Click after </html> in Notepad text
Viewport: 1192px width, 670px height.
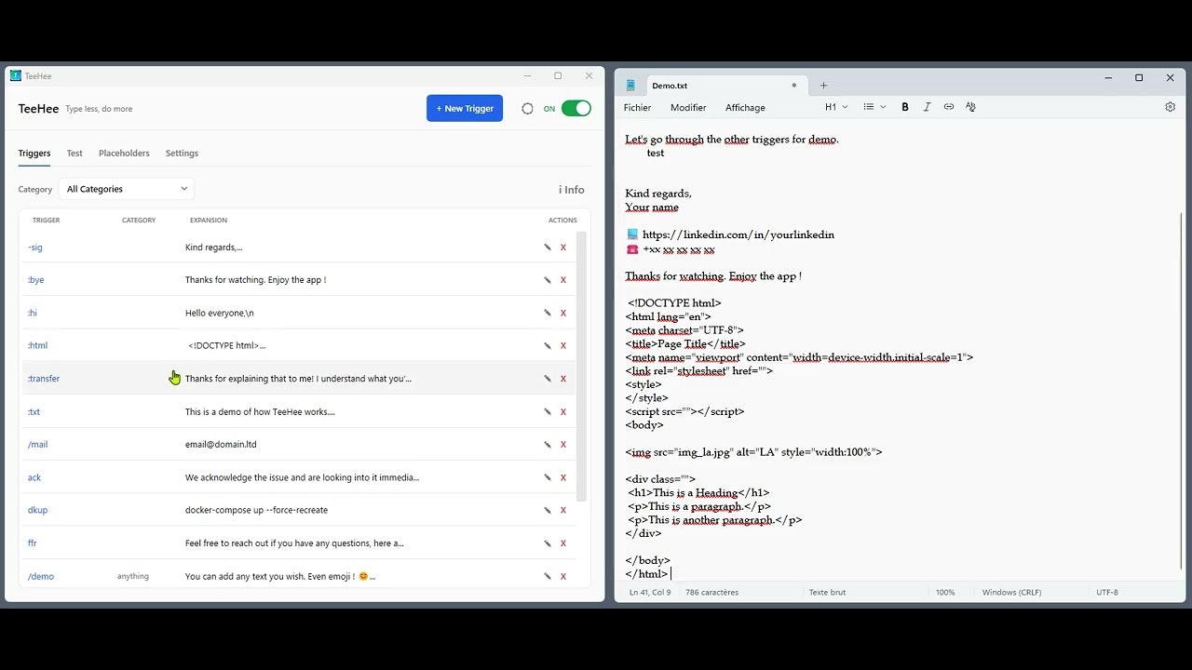click(671, 574)
